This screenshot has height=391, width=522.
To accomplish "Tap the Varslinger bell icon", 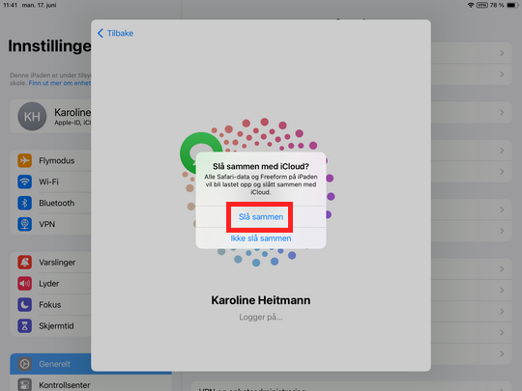I will click(24, 263).
